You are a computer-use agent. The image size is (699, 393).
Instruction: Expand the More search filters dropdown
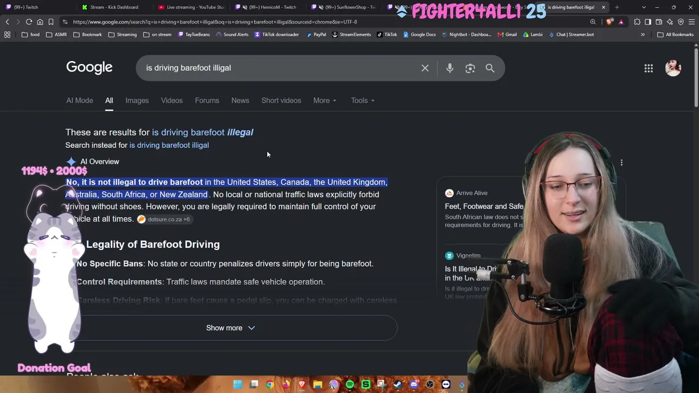(325, 100)
